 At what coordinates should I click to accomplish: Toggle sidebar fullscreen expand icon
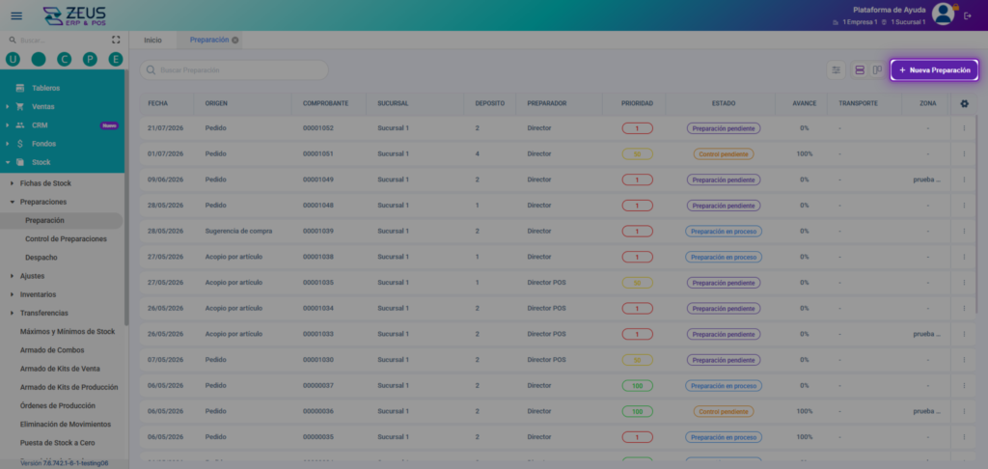coord(116,40)
